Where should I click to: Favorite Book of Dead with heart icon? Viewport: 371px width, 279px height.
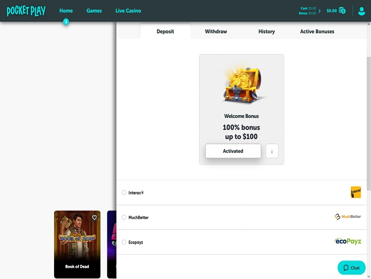click(x=94, y=217)
